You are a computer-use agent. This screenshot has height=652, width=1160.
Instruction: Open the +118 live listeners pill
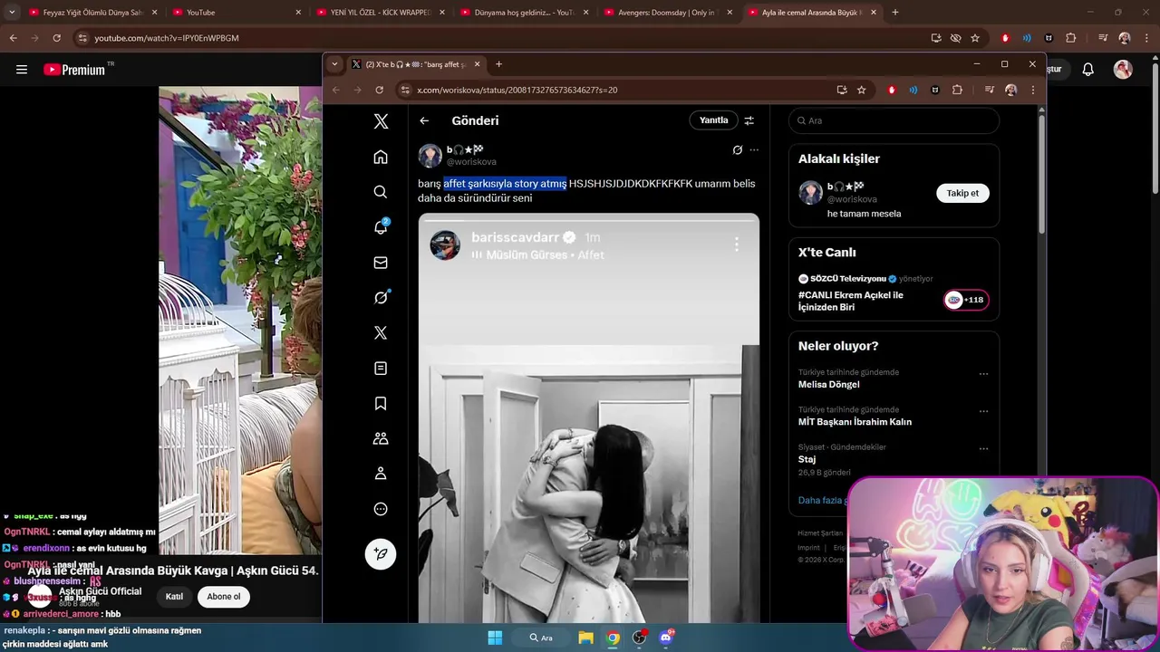966,300
